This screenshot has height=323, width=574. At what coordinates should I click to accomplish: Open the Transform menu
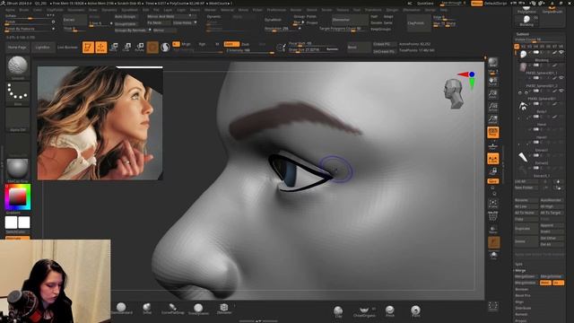[373, 10]
